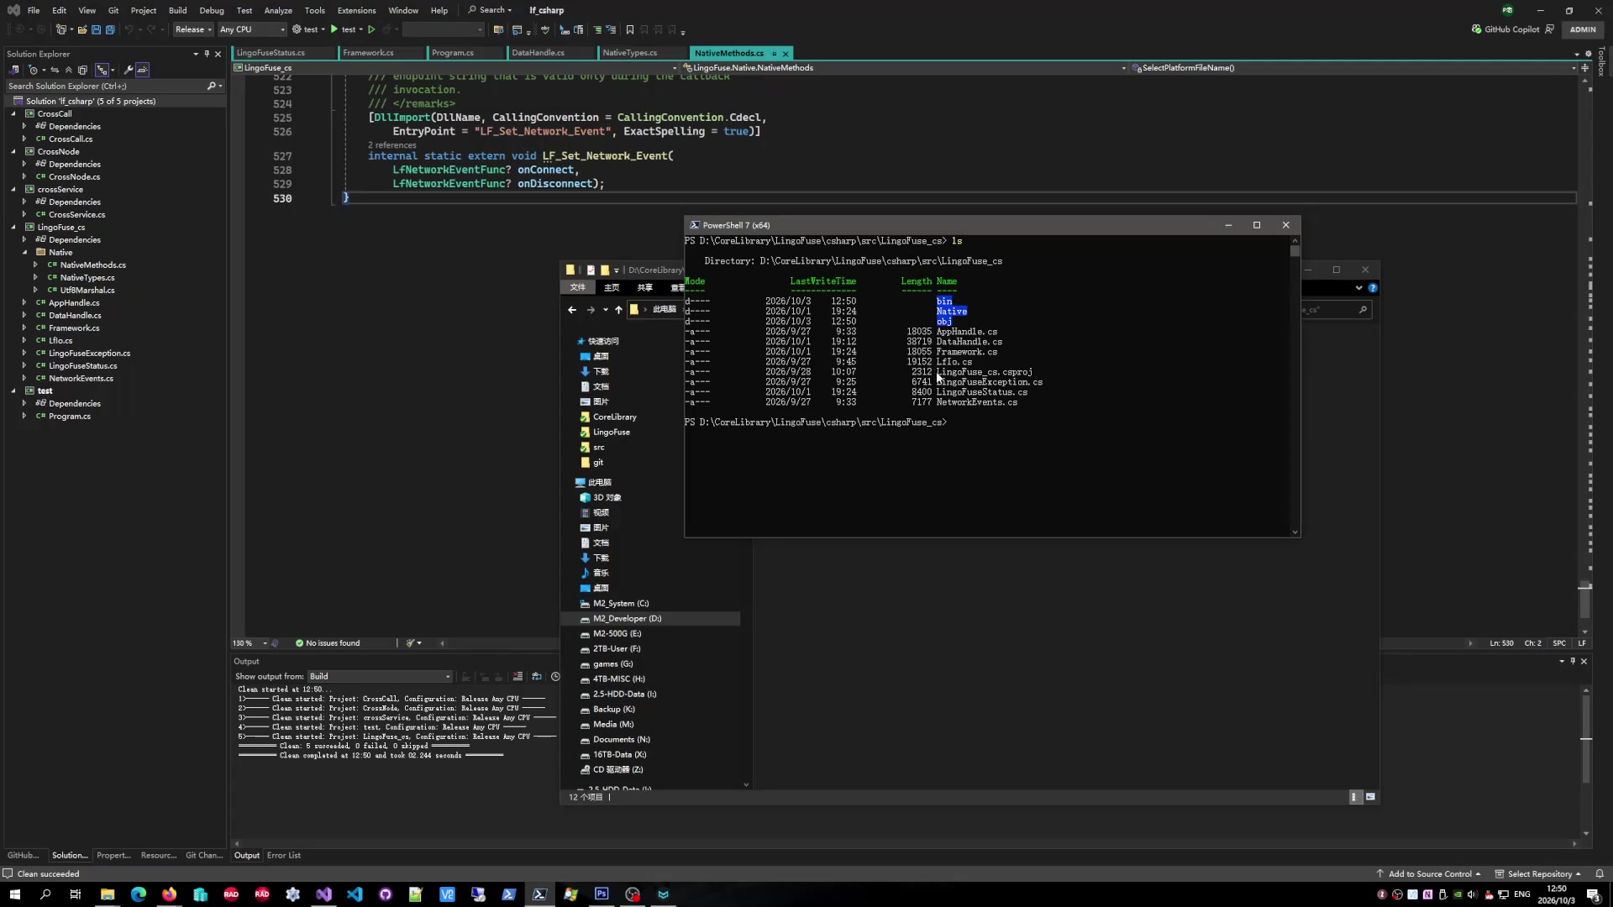1613x907 pixels.
Task: Expand AppHandle.cs node in Solution Explorer
Action: point(24,302)
